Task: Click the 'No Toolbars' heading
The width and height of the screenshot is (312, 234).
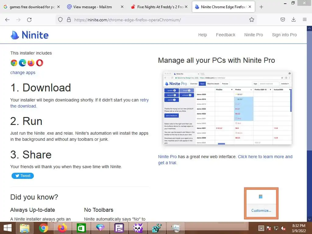Action: 99,210
